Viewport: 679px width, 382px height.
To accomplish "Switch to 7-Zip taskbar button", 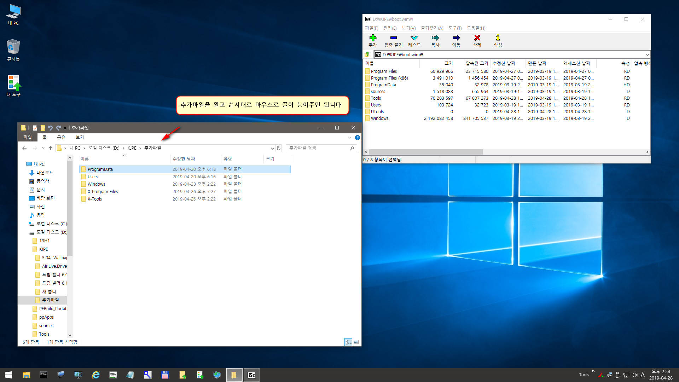I will coord(251,375).
